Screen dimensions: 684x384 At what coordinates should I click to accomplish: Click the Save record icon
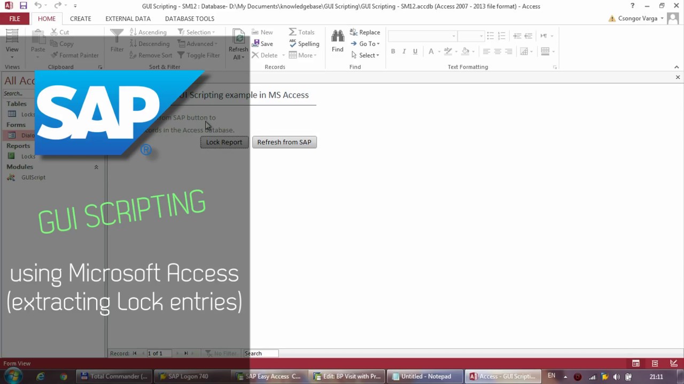[256, 44]
